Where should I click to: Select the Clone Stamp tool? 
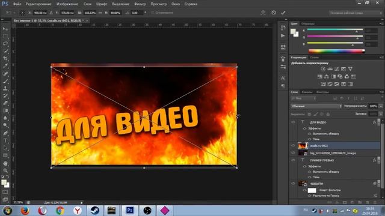tap(5, 88)
